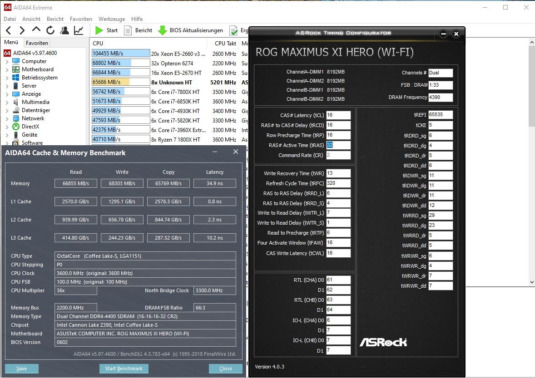Viewport: 535px width, 378px height.
Task: Go up one level with Up arrow
Action: [x=36, y=30]
